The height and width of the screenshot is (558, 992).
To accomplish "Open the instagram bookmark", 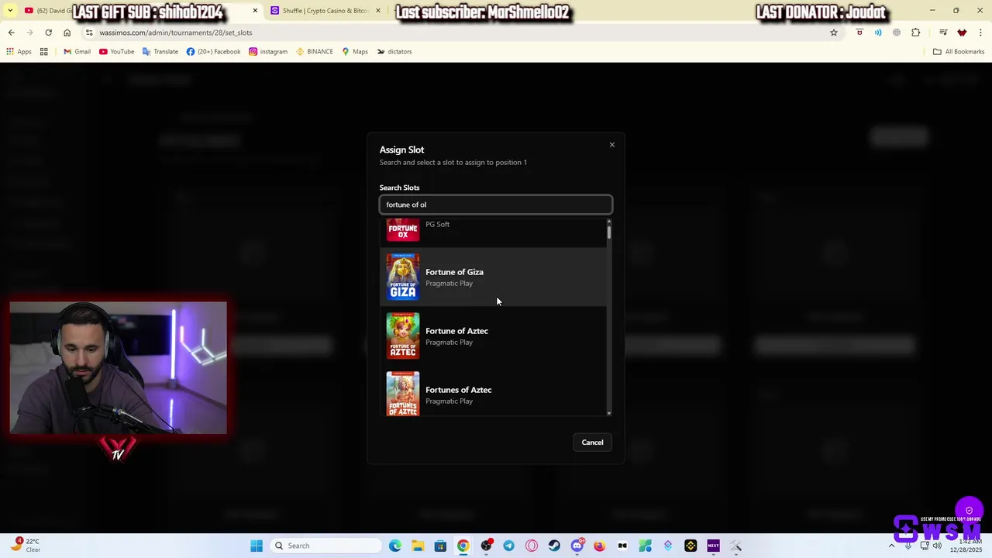I will [x=268, y=52].
